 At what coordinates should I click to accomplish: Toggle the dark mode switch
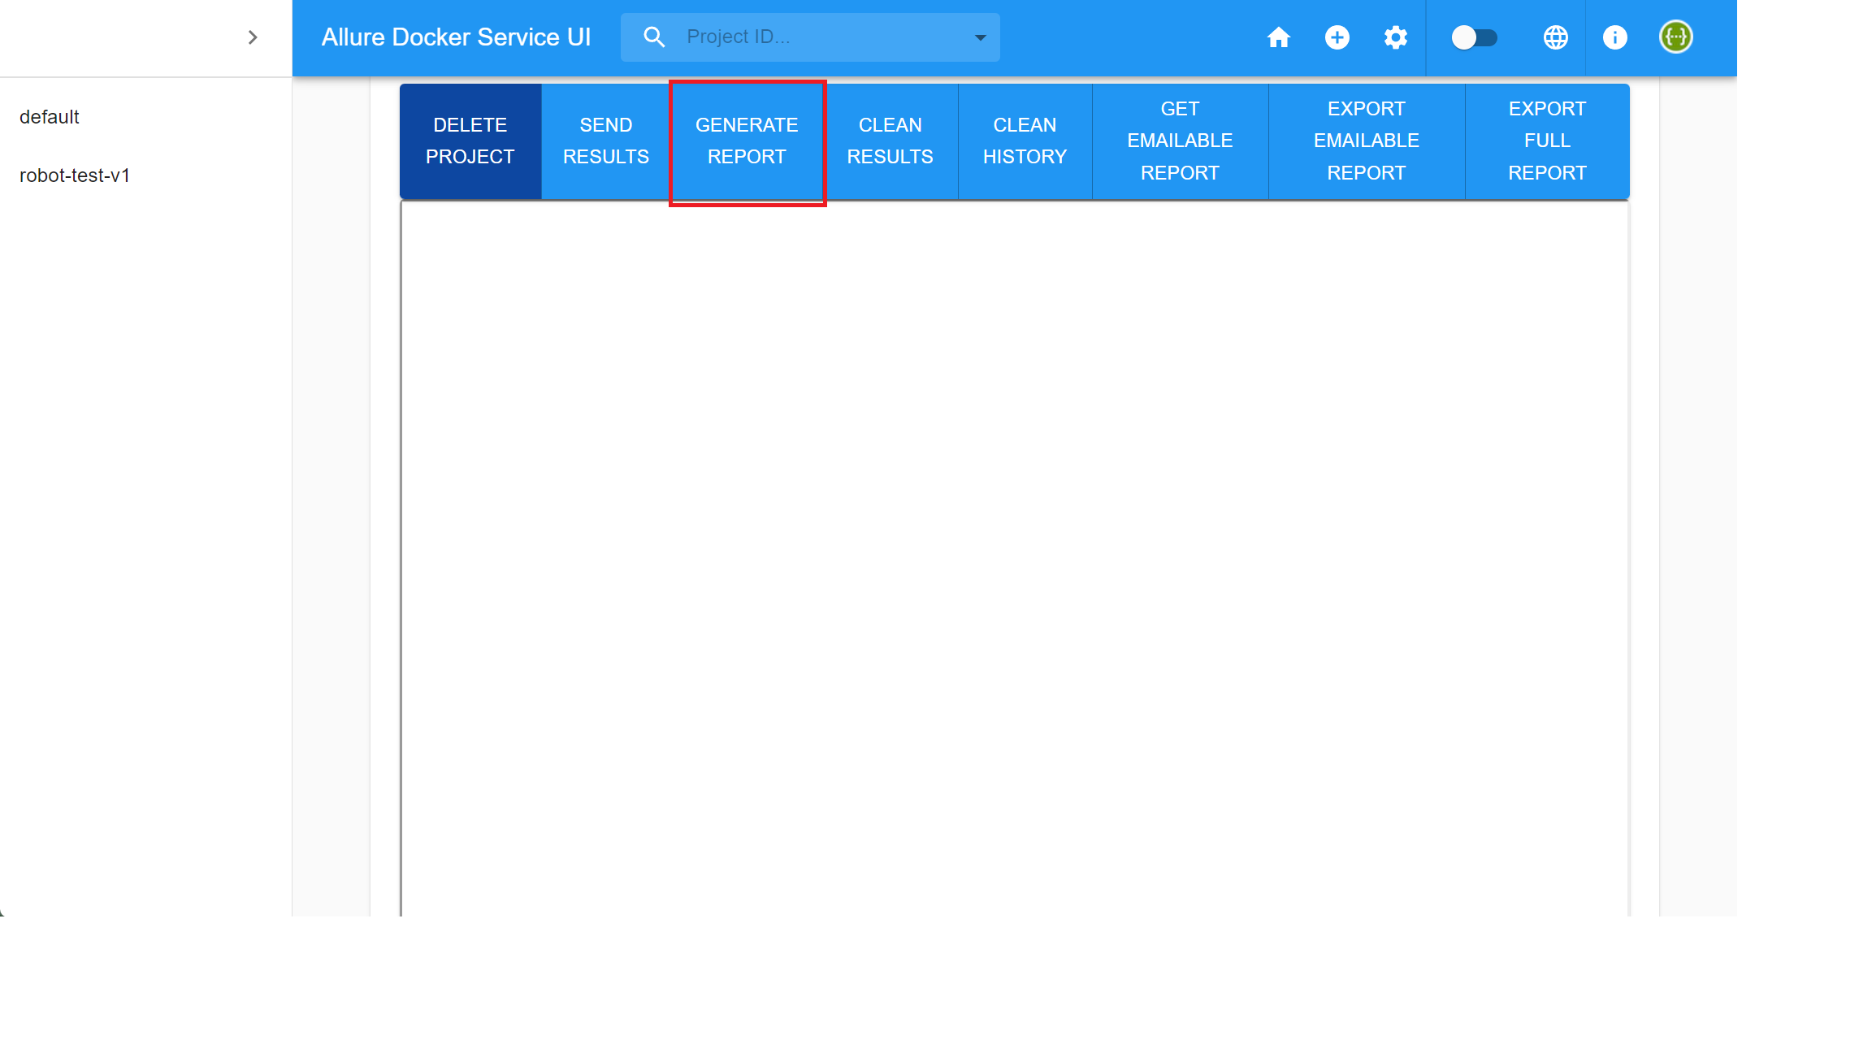pyautogui.click(x=1474, y=37)
